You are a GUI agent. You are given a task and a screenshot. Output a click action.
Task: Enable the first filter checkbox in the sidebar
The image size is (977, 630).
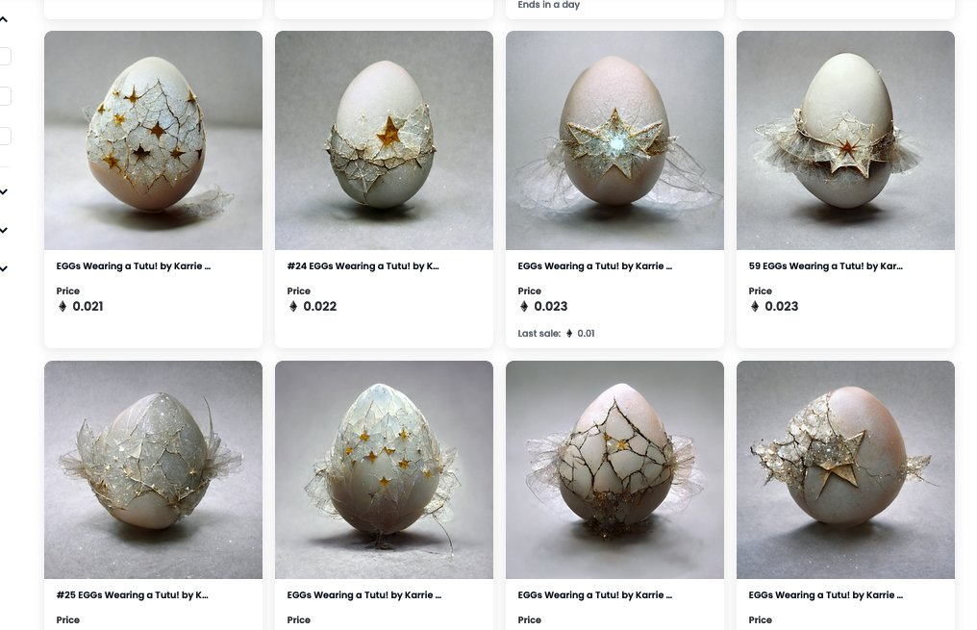pos(5,56)
